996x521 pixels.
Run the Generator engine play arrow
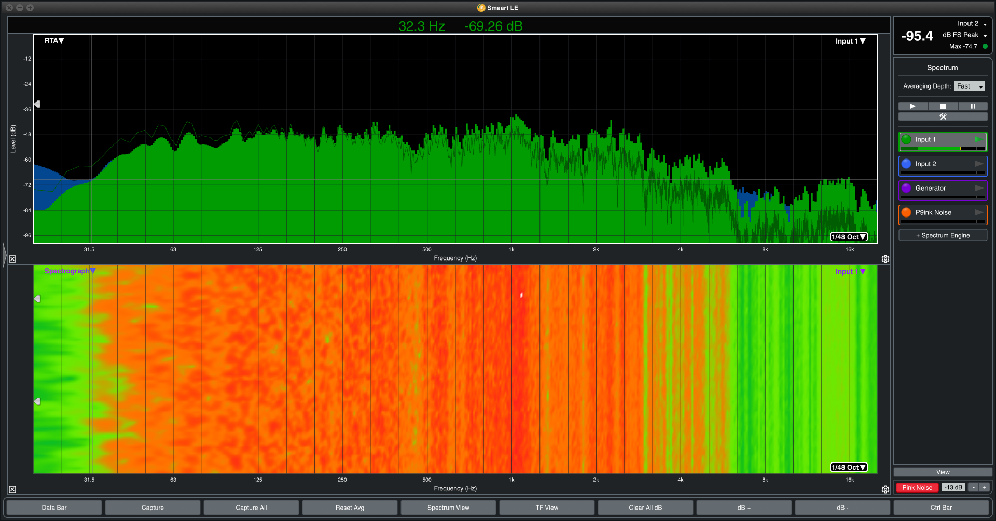[x=979, y=188]
